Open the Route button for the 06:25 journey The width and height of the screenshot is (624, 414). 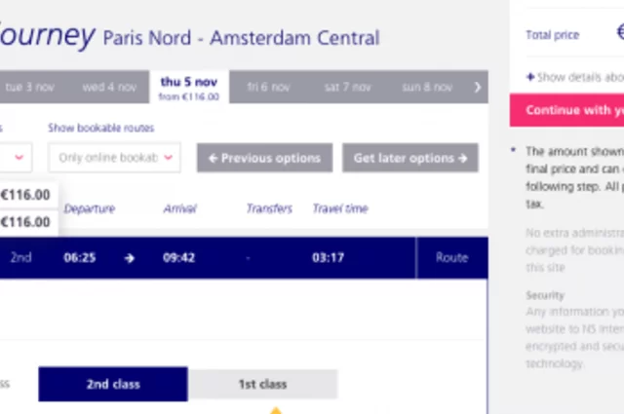point(451,258)
